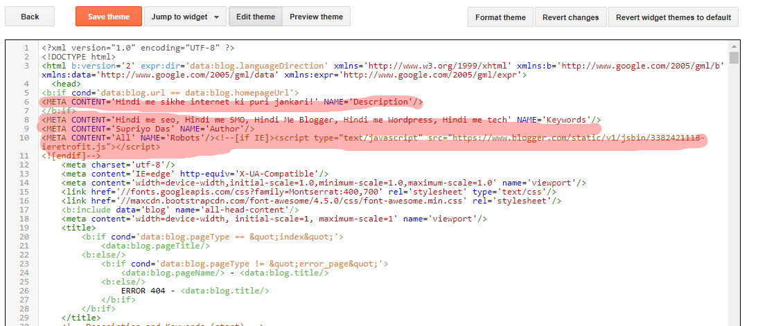Click ERROR 404 line

[195, 290]
